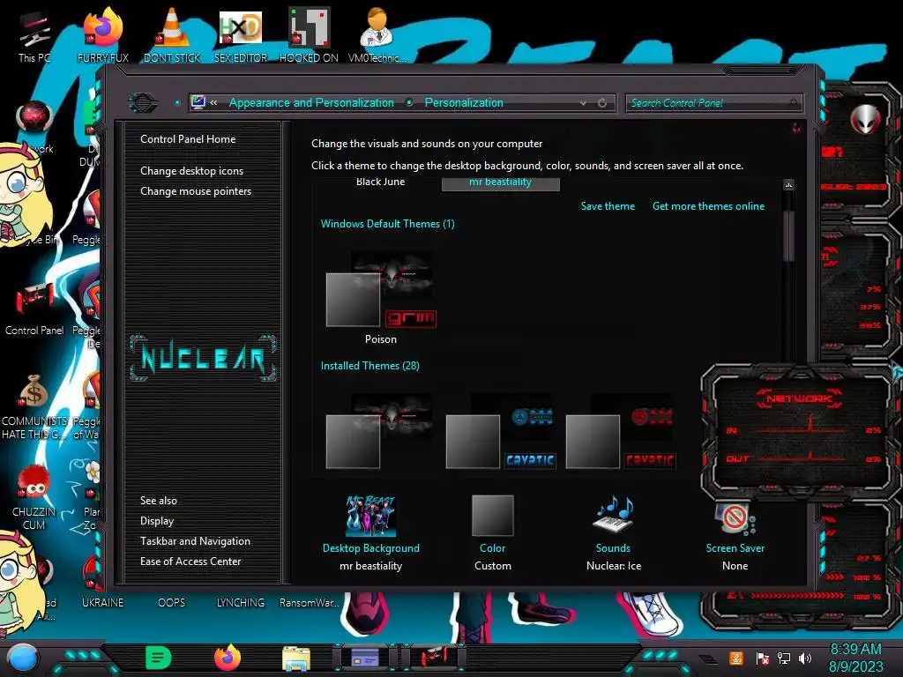Viewport: 903px width, 677px height.
Task: Open Ease of Access Center link
Action: click(190, 562)
